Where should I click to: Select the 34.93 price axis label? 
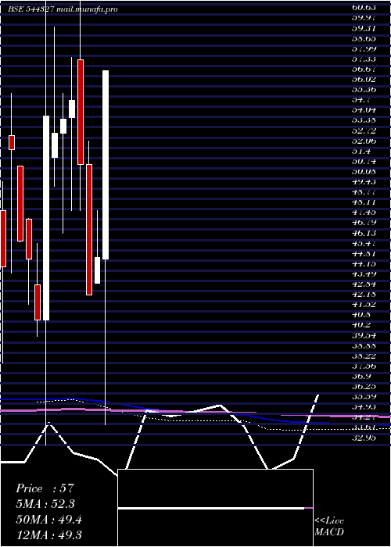coord(364,407)
